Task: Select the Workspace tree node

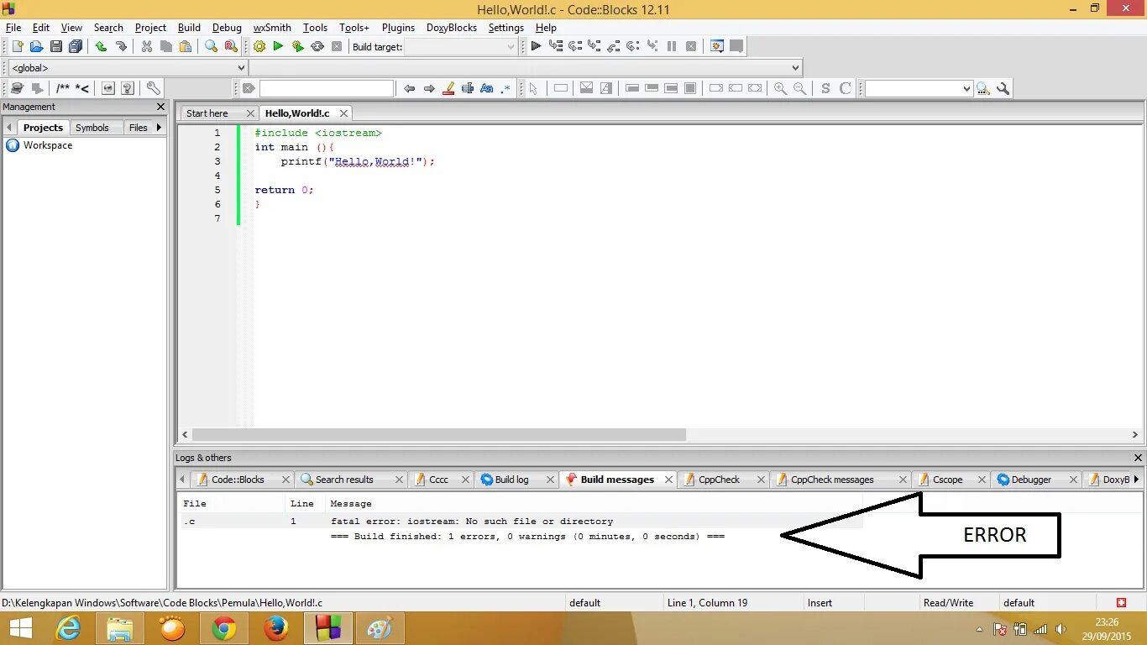Action: (x=47, y=145)
